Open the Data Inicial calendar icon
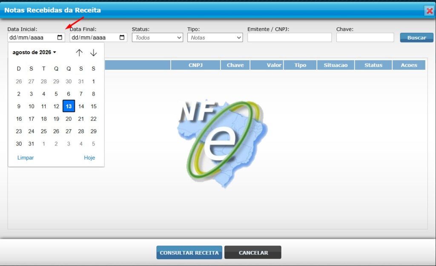Screen dimensions: 436x266 [x=60, y=37]
